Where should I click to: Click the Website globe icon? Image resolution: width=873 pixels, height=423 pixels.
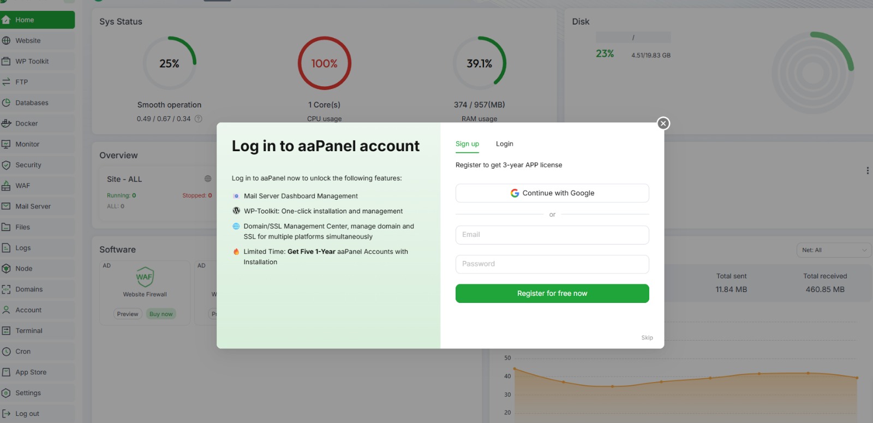(7, 40)
